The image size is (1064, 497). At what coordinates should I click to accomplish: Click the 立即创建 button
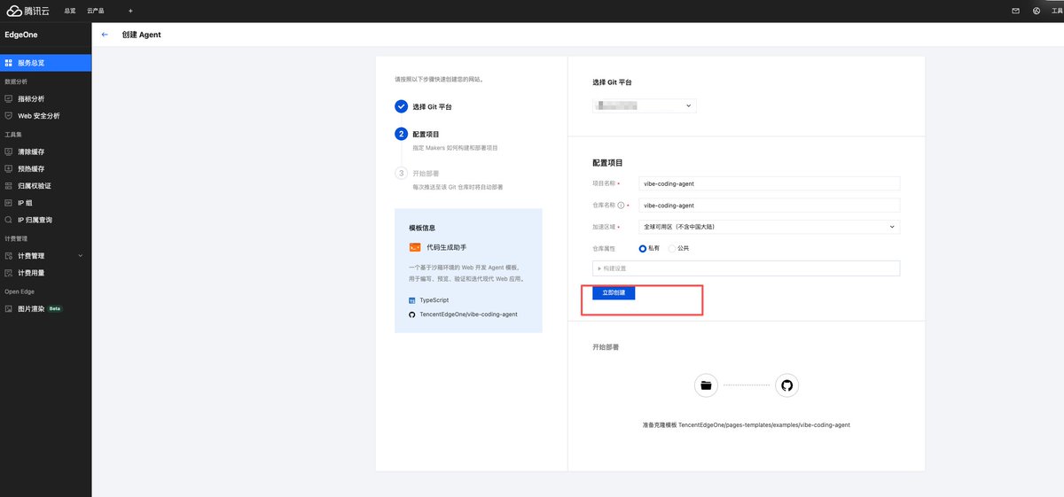coord(614,292)
